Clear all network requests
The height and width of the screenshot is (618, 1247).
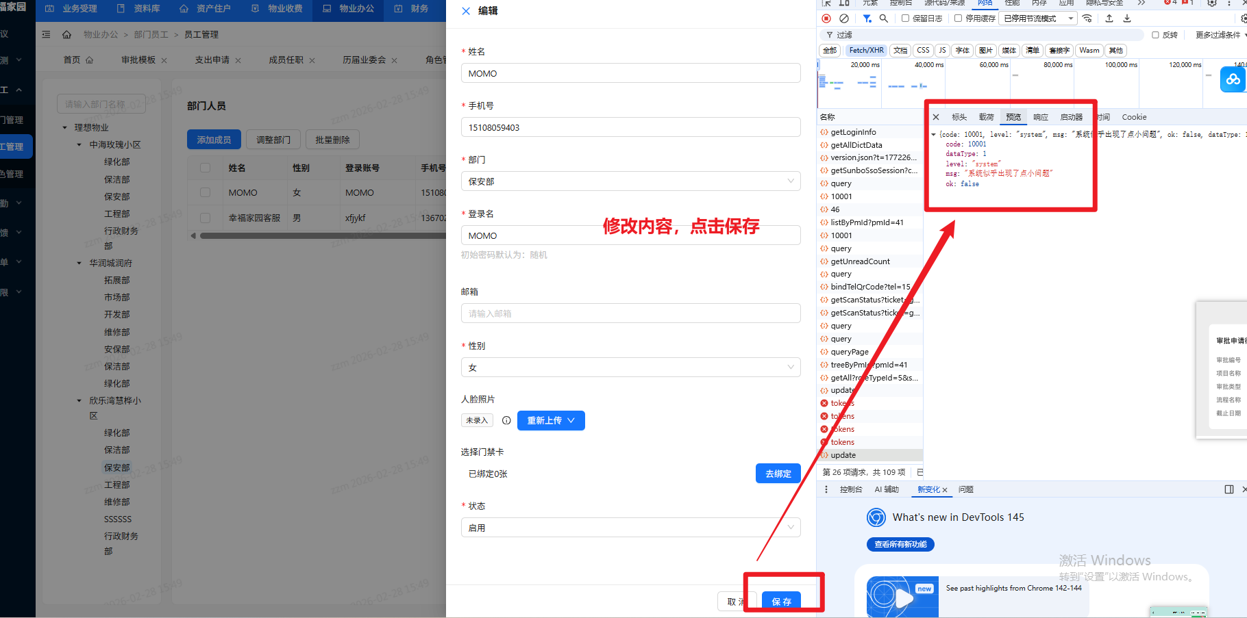pyautogui.click(x=844, y=18)
